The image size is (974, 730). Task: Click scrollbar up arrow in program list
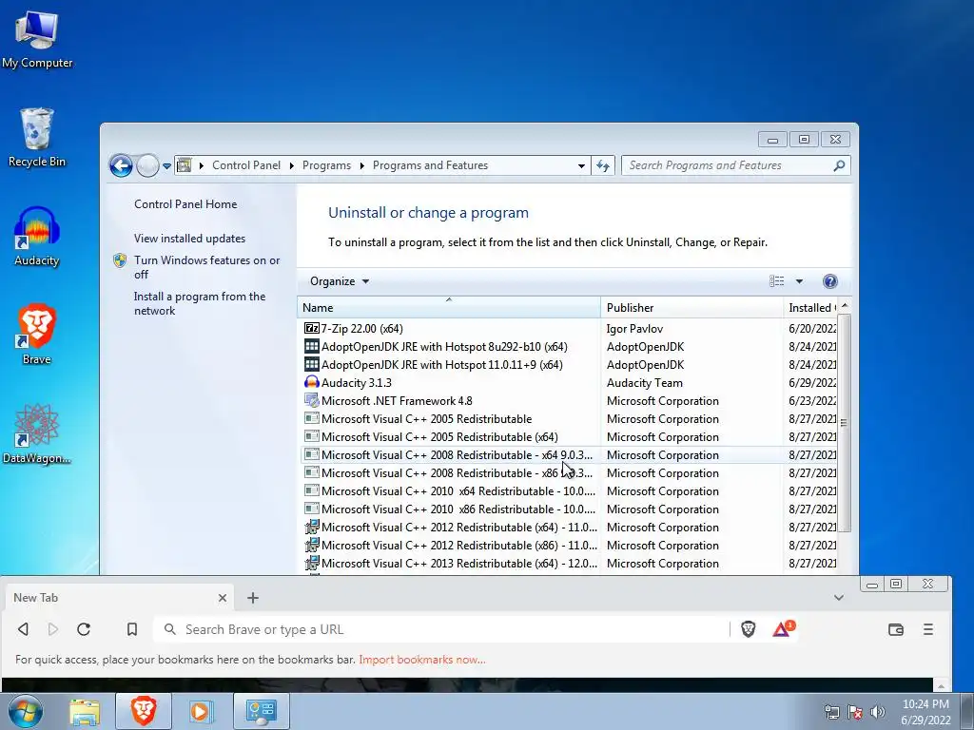pos(844,306)
